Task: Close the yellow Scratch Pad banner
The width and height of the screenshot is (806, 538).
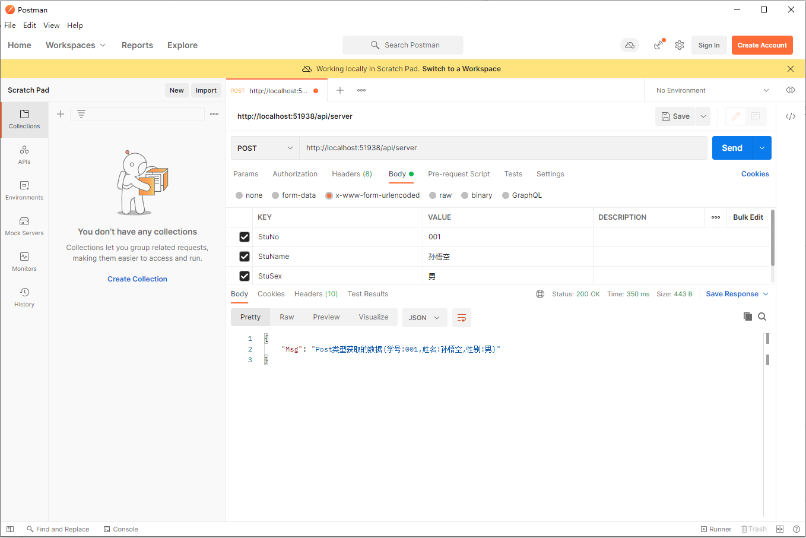Action: pos(791,69)
